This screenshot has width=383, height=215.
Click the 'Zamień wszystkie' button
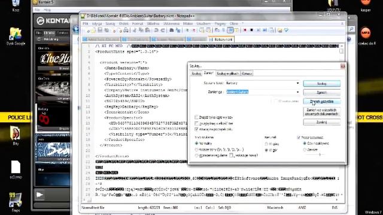[322, 102]
